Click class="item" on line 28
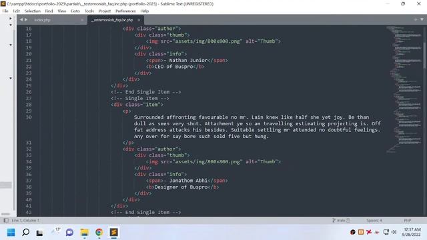427x240 pixels. point(143,105)
